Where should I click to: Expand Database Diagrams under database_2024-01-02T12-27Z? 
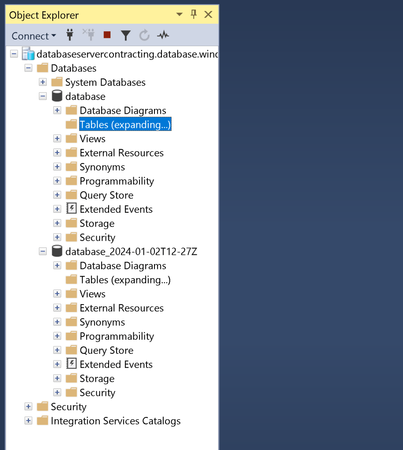coord(57,265)
